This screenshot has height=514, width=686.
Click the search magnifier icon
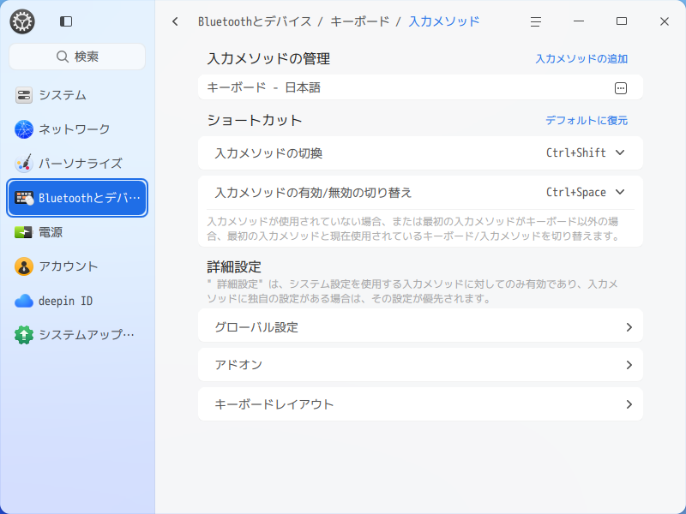62,57
